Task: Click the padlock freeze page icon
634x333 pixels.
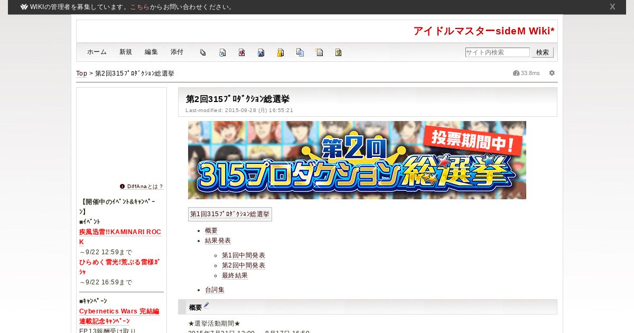Action: tap(281, 52)
